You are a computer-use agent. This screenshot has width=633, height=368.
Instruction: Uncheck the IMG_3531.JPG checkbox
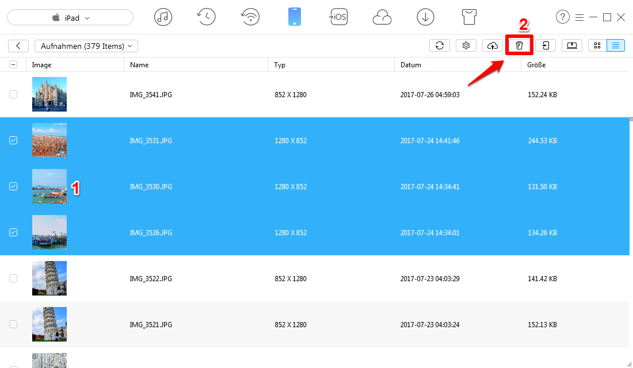point(13,140)
